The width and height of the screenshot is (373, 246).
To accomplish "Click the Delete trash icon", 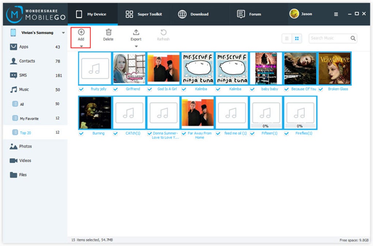I will (109, 32).
